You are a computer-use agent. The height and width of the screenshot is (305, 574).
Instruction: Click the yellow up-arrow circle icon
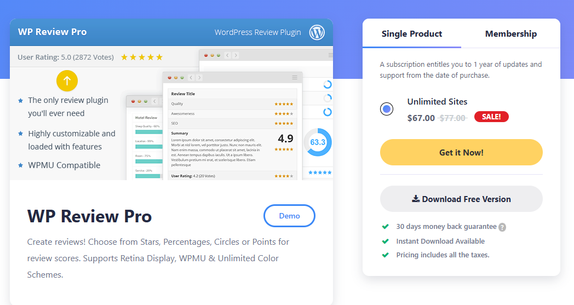67,81
